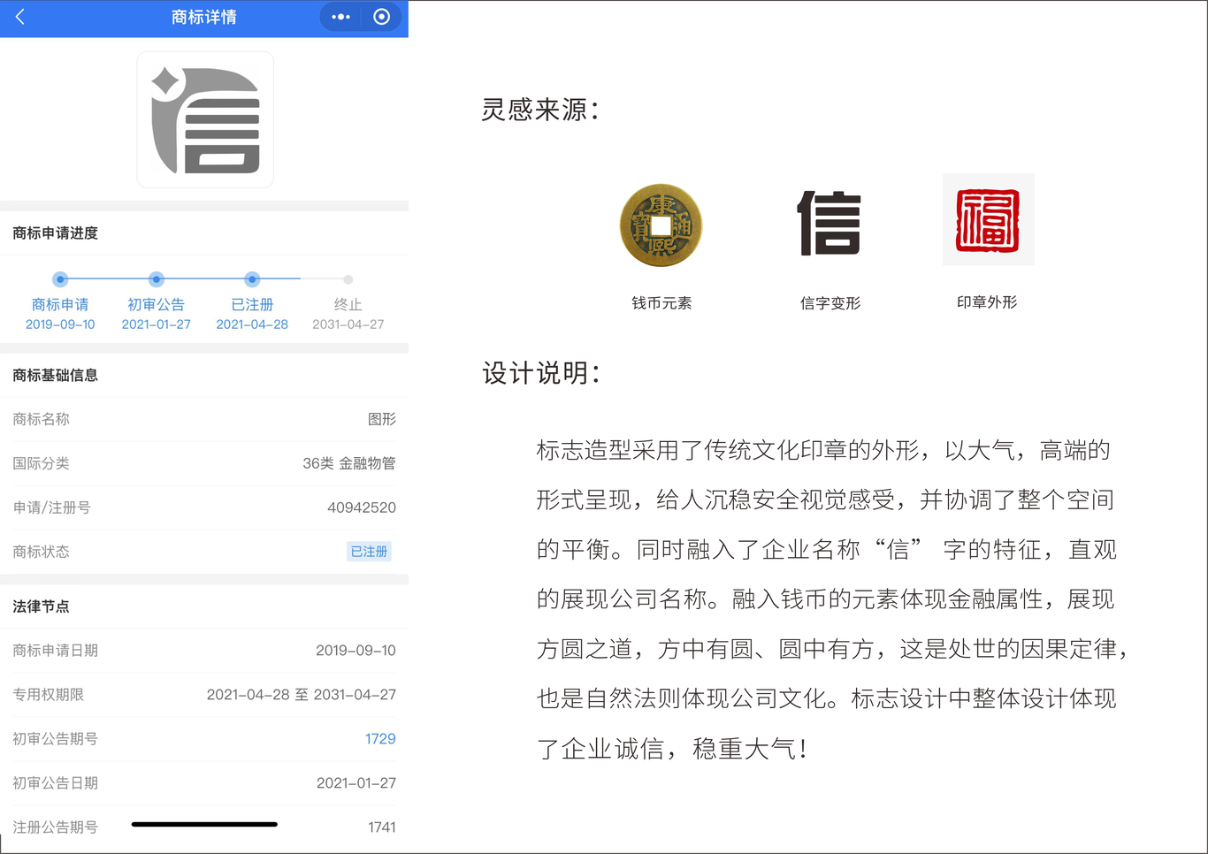Image resolution: width=1208 pixels, height=854 pixels.
Task: Click the 初审公告日期 value 2021-01-27
Action: tap(356, 783)
